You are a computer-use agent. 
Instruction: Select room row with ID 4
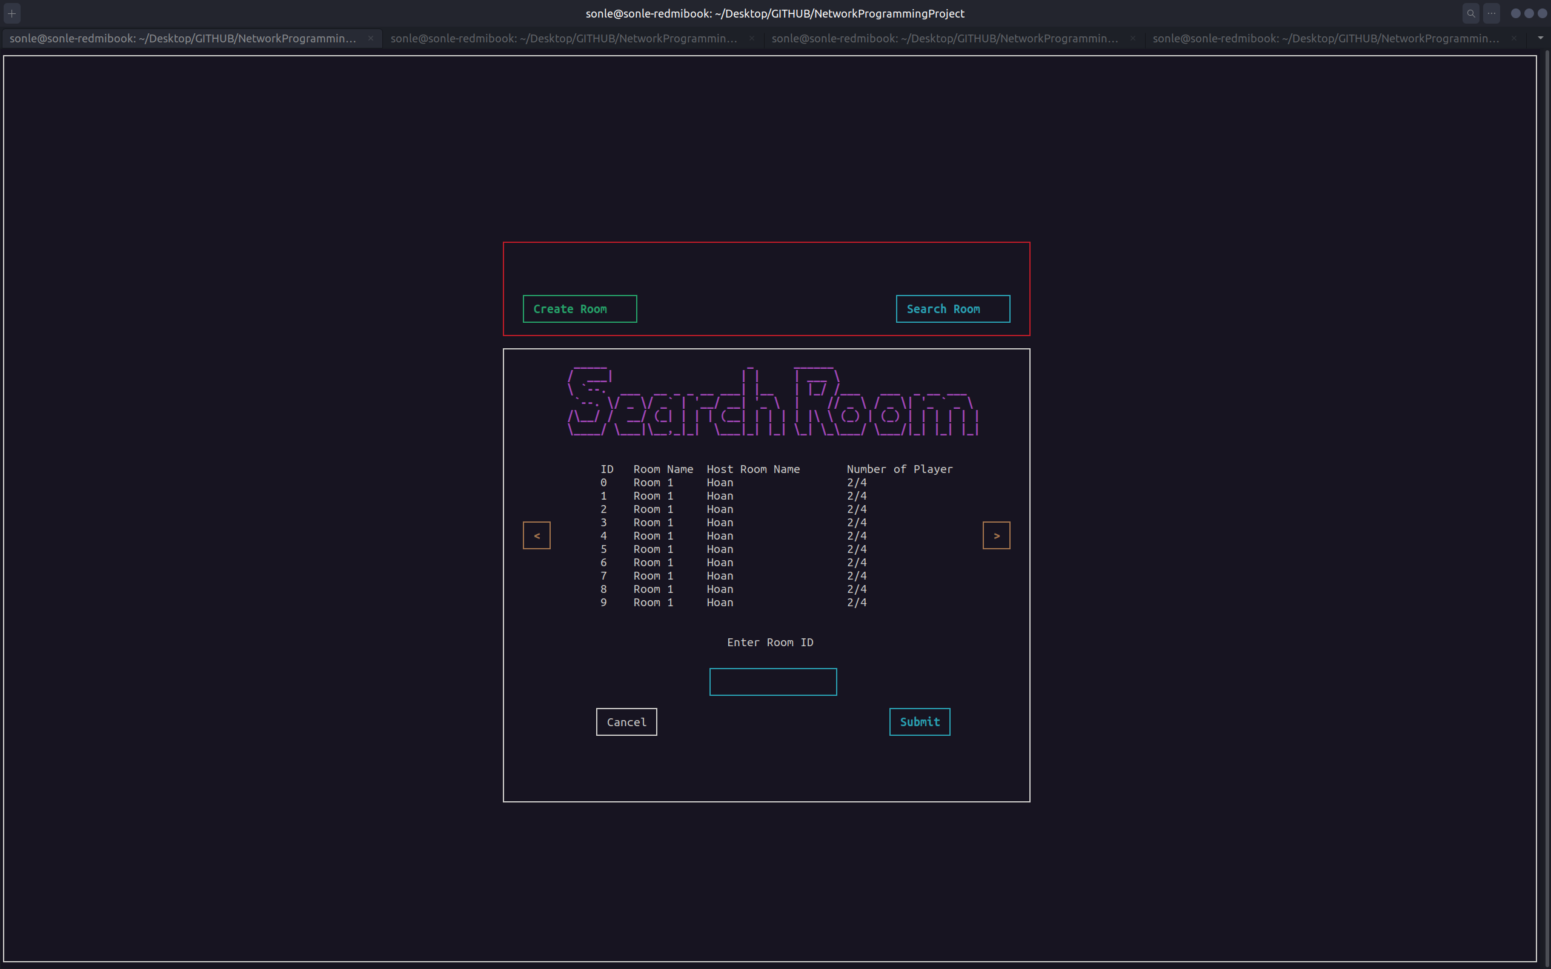click(653, 536)
